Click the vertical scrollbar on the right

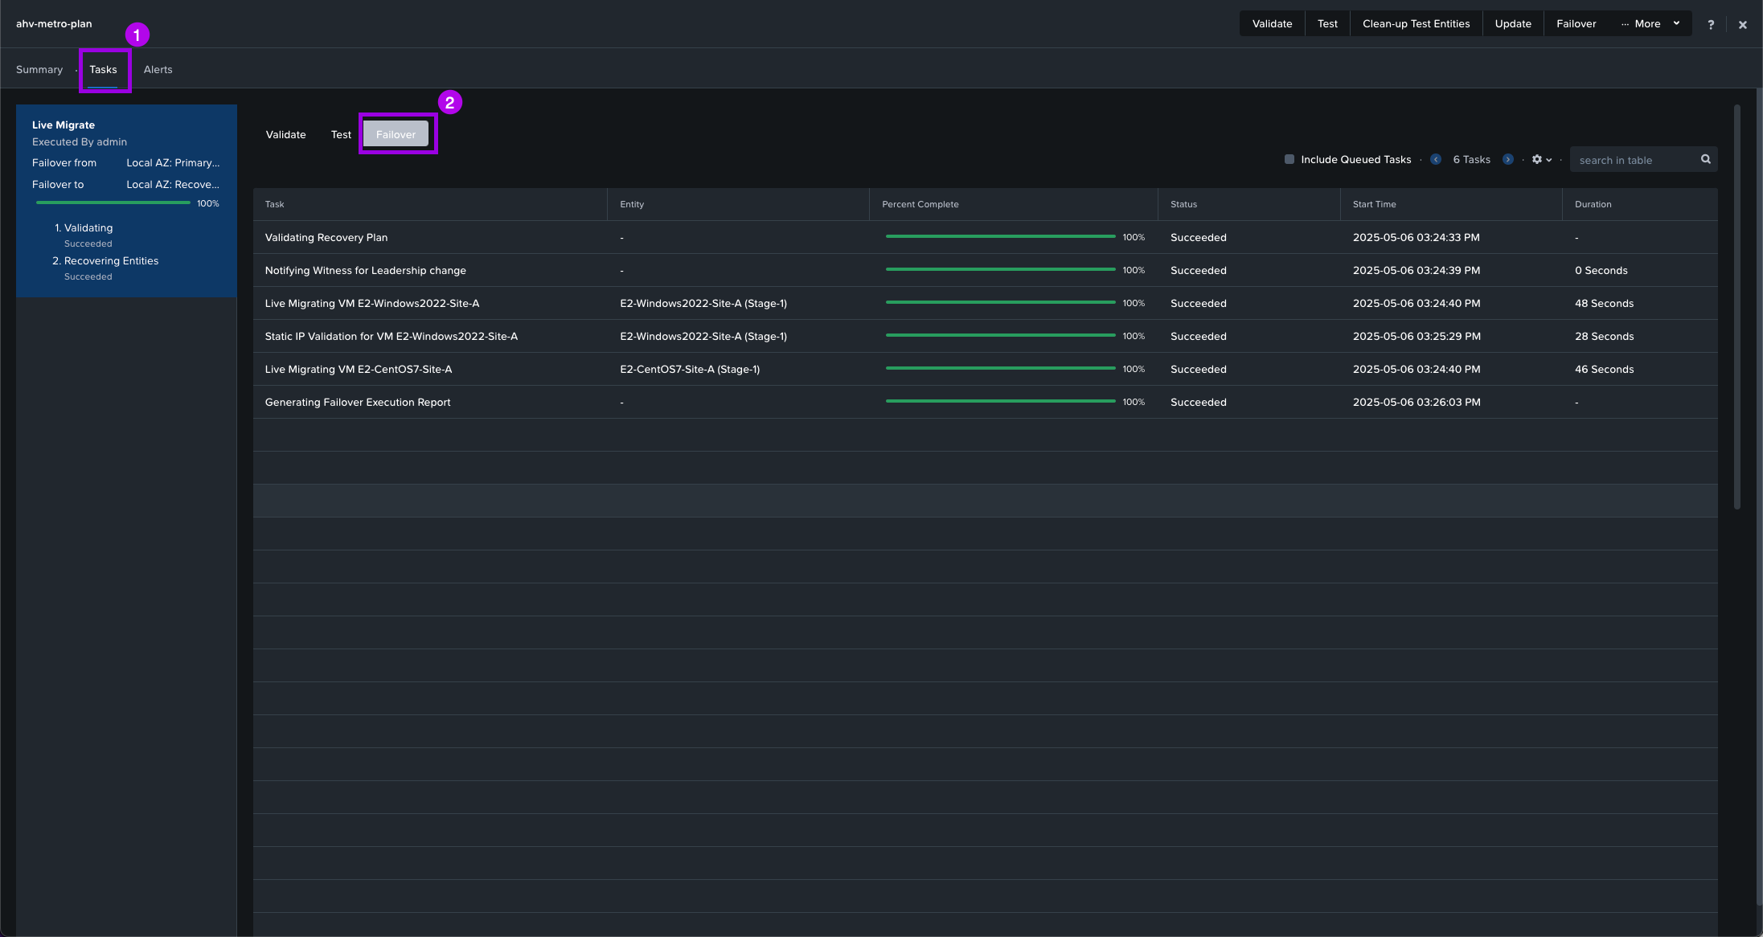pos(1737,306)
